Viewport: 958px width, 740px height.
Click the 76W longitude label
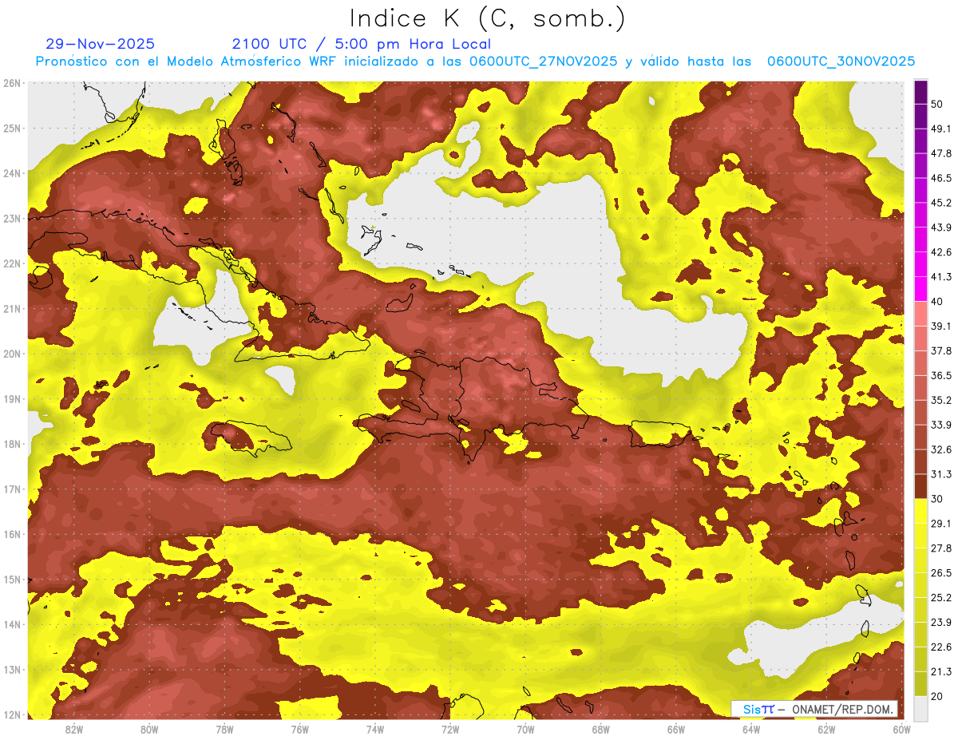point(299,729)
